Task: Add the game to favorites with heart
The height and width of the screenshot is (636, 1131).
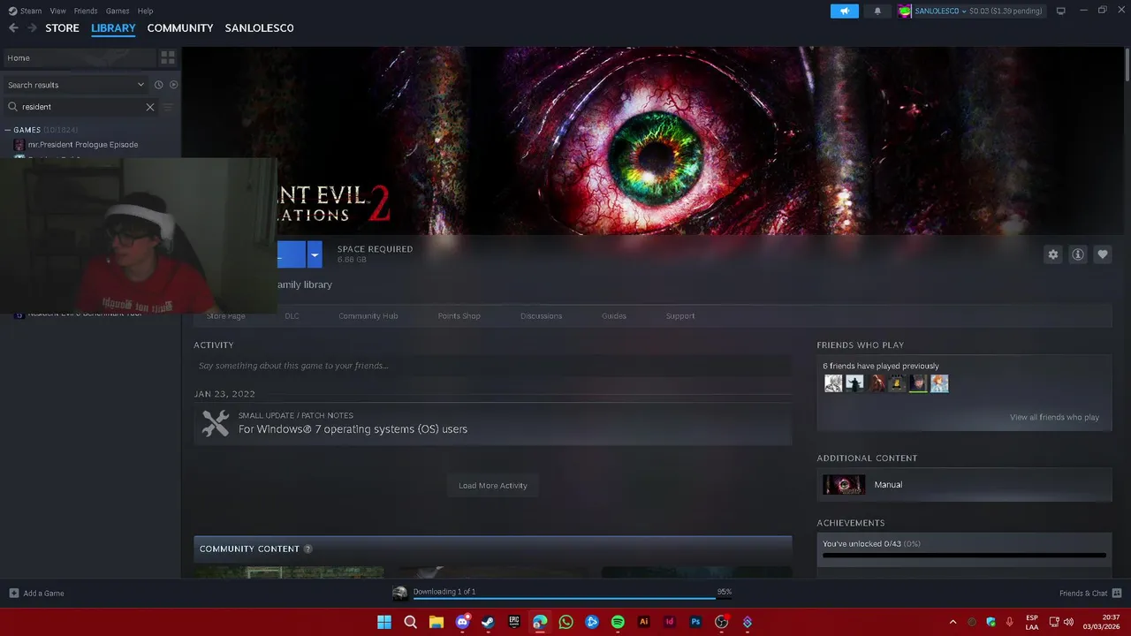Action: [x=1103, y=254]
